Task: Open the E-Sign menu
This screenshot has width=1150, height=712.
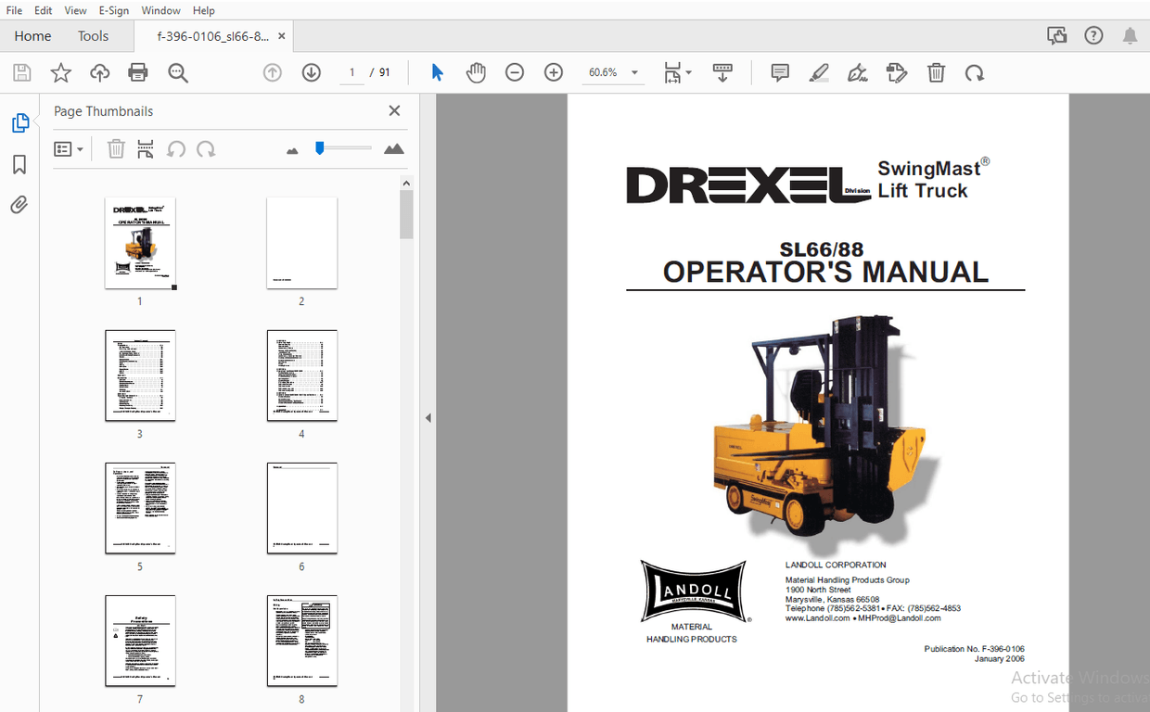Action: pyautogui.click(x=113, y=10)
